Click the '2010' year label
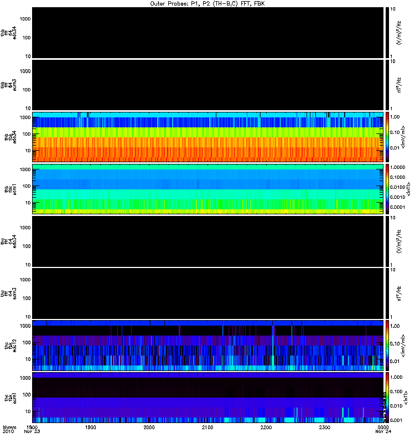This screenshot has width=415, height=443. [x=8, y=431]
